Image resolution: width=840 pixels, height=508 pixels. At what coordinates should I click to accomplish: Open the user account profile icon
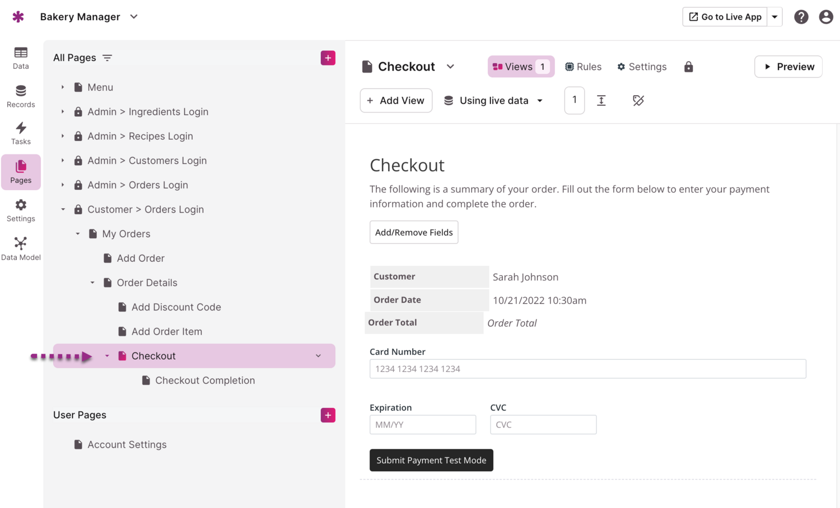coord(825,17)
